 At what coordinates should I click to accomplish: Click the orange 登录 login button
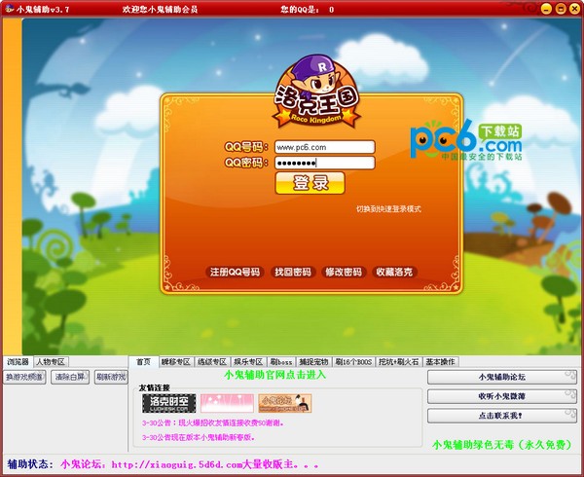(x=310, y=183)
